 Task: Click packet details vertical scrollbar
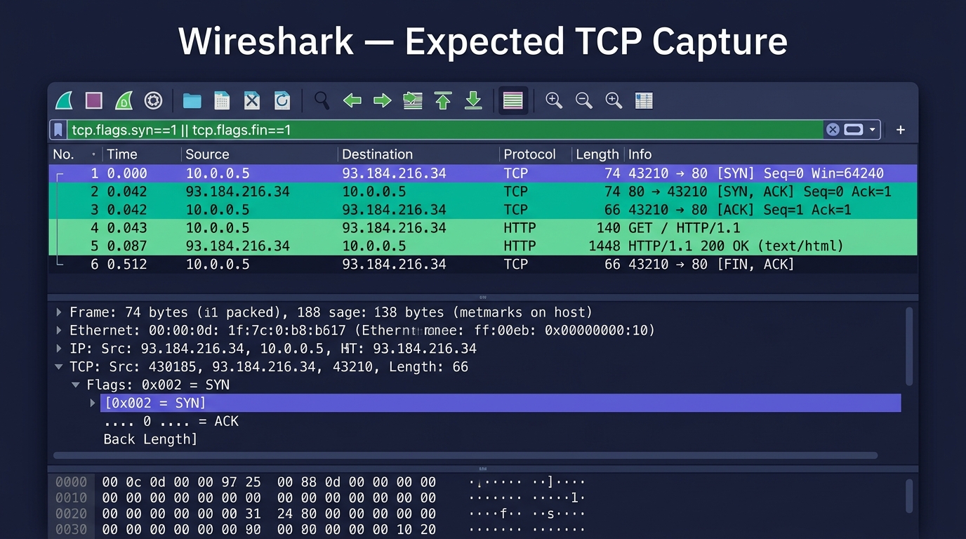(909, 347)
